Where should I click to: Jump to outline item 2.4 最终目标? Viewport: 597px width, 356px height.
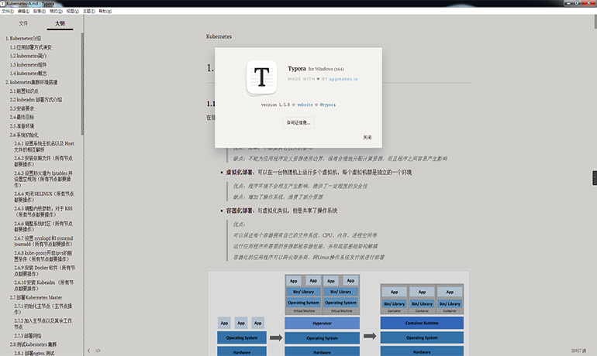point(22,117)
